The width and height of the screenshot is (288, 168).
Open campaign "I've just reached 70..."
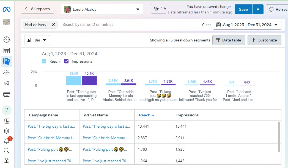pos(51,161)
